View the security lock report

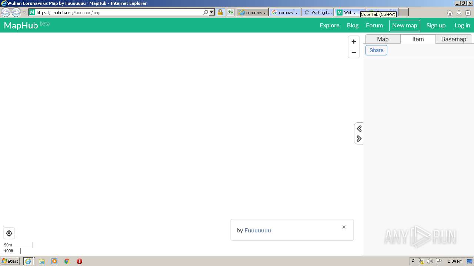tap(220, 12)
